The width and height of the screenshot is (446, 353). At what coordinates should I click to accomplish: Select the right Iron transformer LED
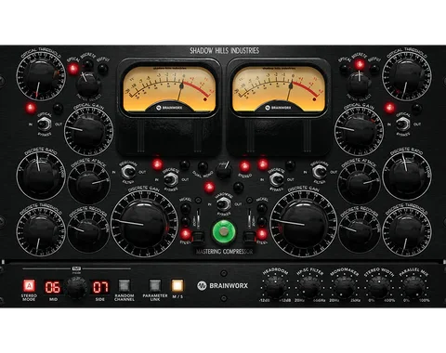pos(262,221)
